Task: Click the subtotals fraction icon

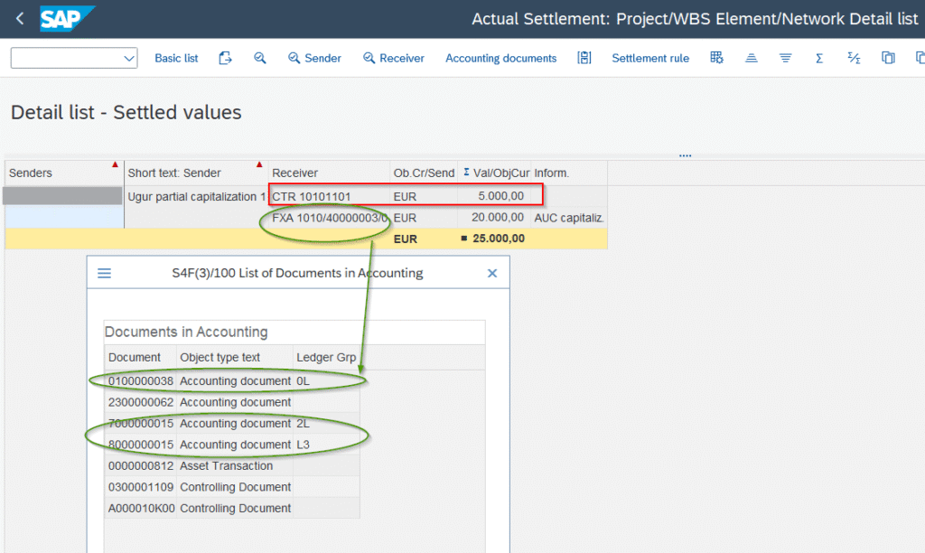Action: 854,58
